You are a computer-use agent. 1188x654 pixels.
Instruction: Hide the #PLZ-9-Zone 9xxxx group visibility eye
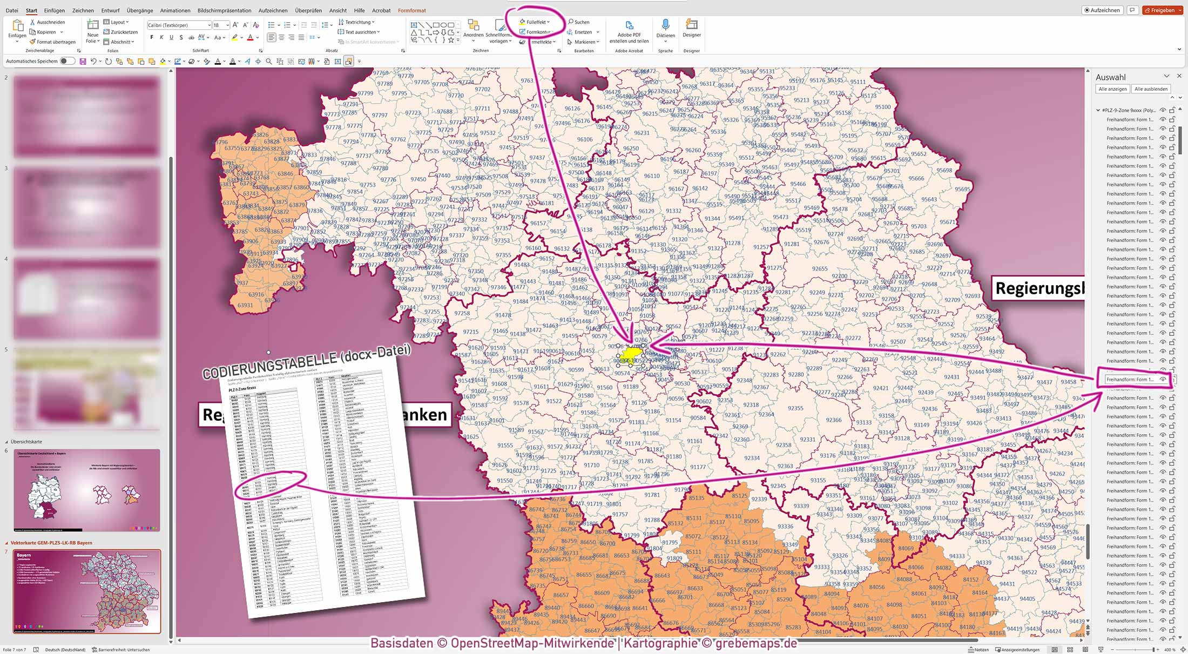1163,111
